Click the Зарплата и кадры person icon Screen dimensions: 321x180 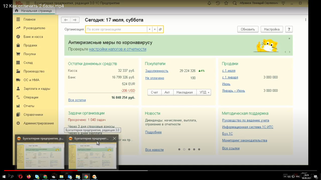(x=18, y=89)
